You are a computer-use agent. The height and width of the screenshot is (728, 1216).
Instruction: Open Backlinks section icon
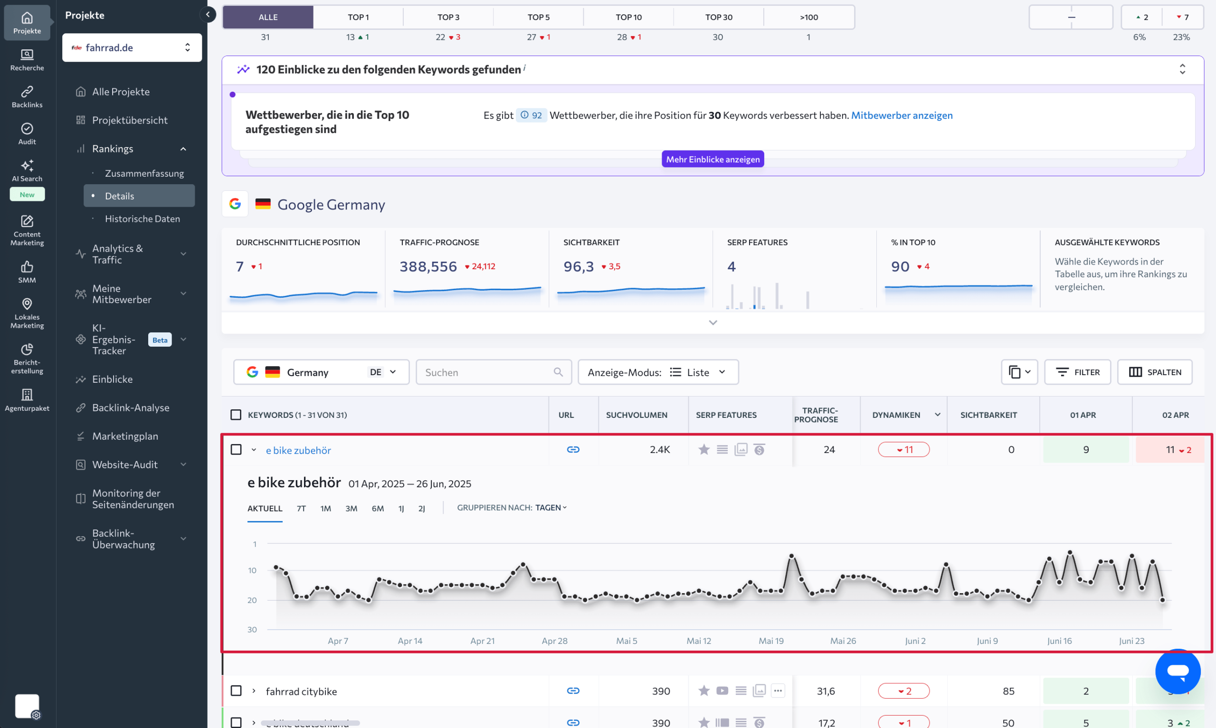coord(27,97)
